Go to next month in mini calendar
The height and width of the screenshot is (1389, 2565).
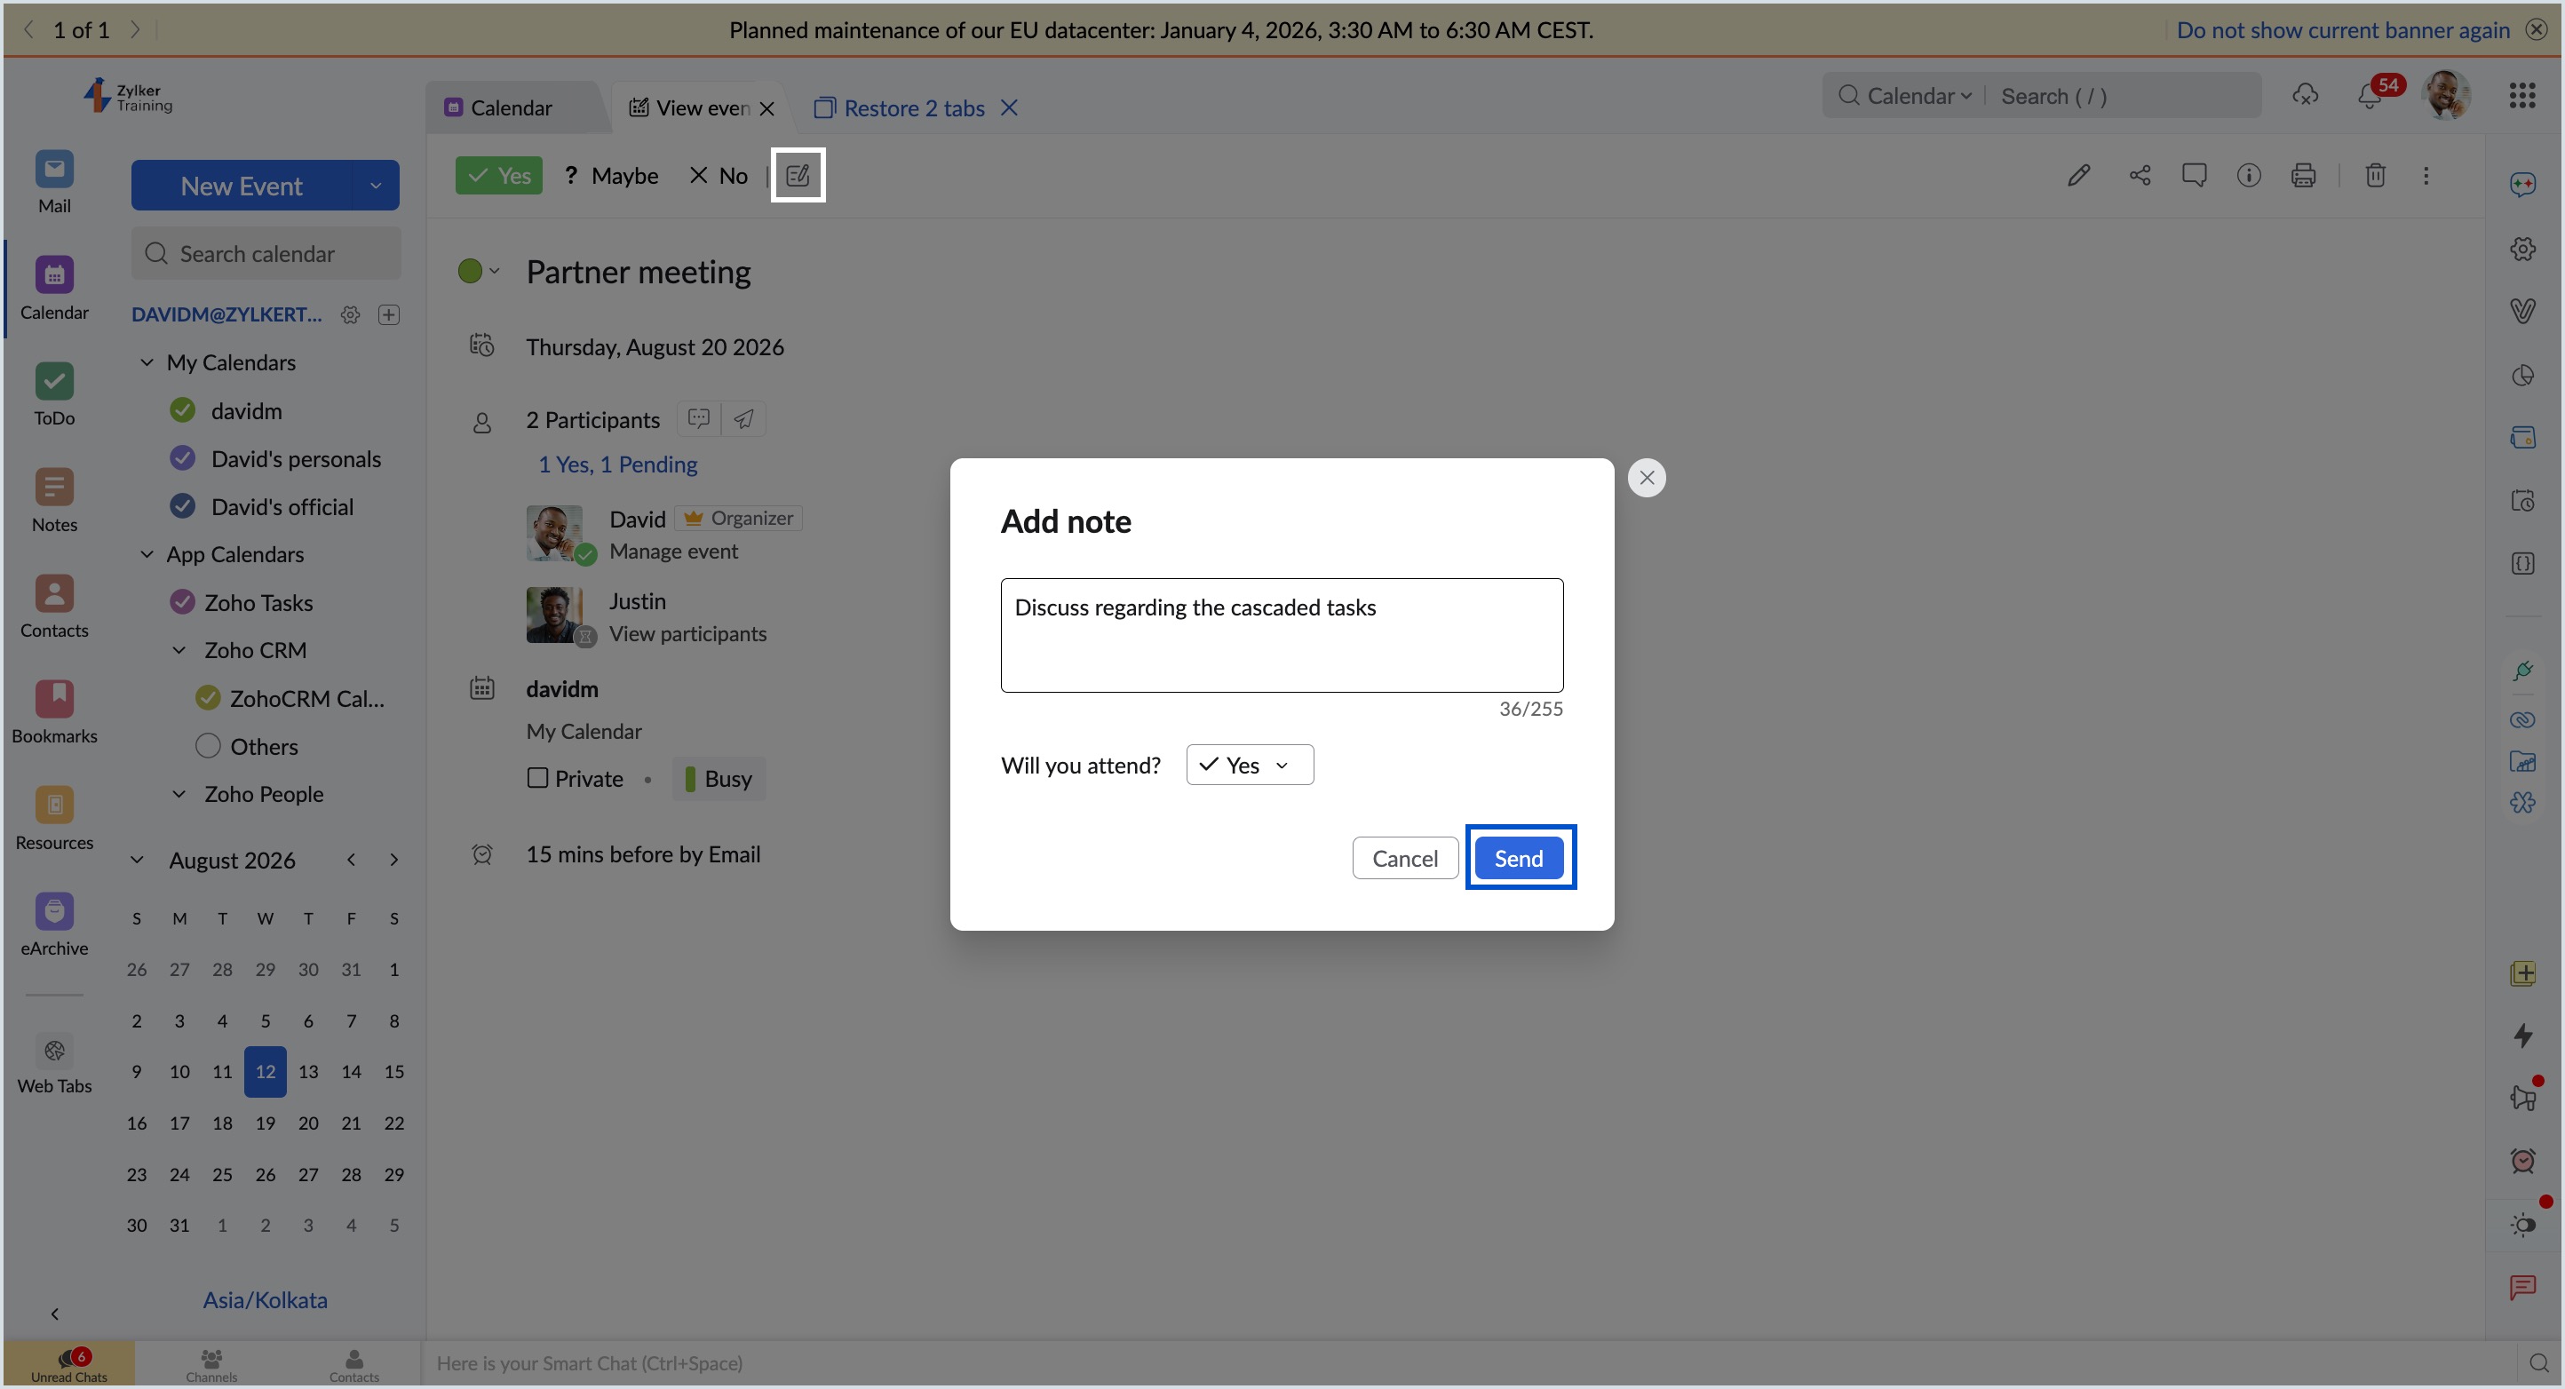click(x=394, y=860)
